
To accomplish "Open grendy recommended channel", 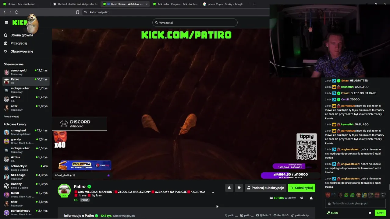I will click(x=26, y=141).
